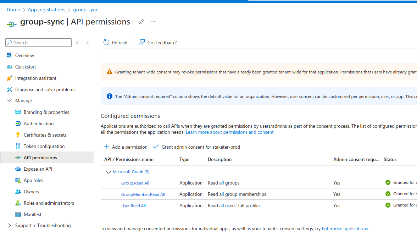Click the Refresh icon in toolbar
This screenshot has width=417, height=242.
pos(106,43)
